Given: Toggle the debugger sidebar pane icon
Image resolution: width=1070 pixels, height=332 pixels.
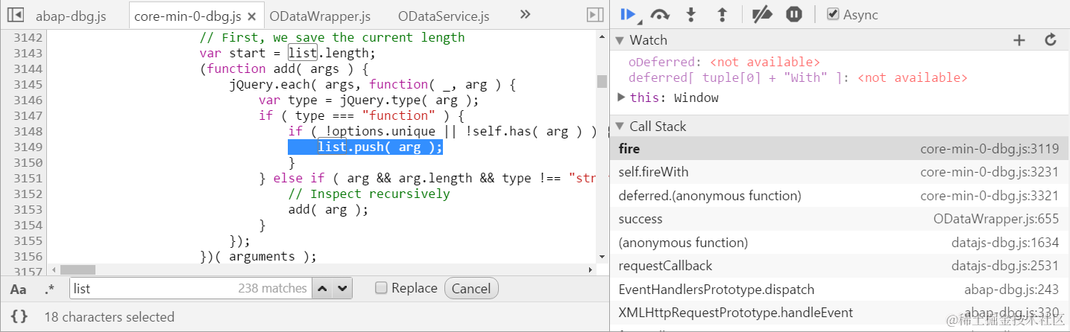Looking at the screenshot, I should click(x=594, y=15).
